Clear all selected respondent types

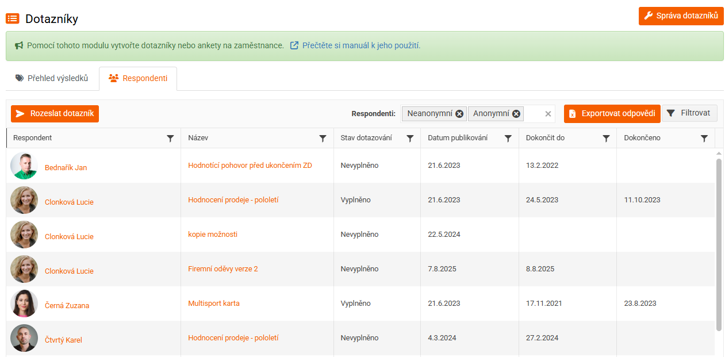tap(548, 114)
